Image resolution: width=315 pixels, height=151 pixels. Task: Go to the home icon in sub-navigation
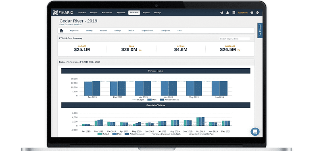pyautogui.click(x=61, y=31)
